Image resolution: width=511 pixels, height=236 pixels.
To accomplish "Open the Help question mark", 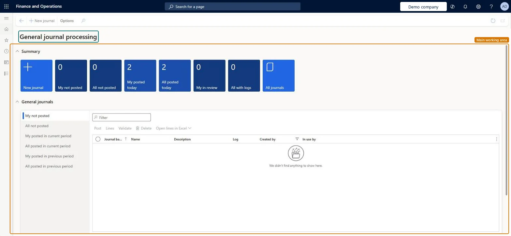I will 491,7.
